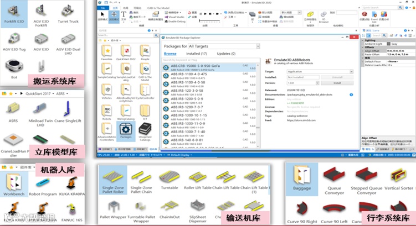Viewport: 416px width, 226px height.
Task: Open the File menu tab
Action: click(x=102, y=8)
